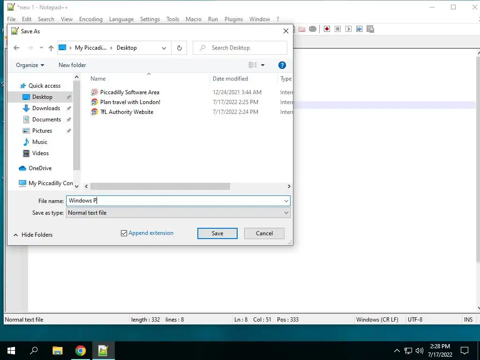Viewport: 480px width, 360px height.
Task: Open the Encoding menu
Action: click(91, 19)
